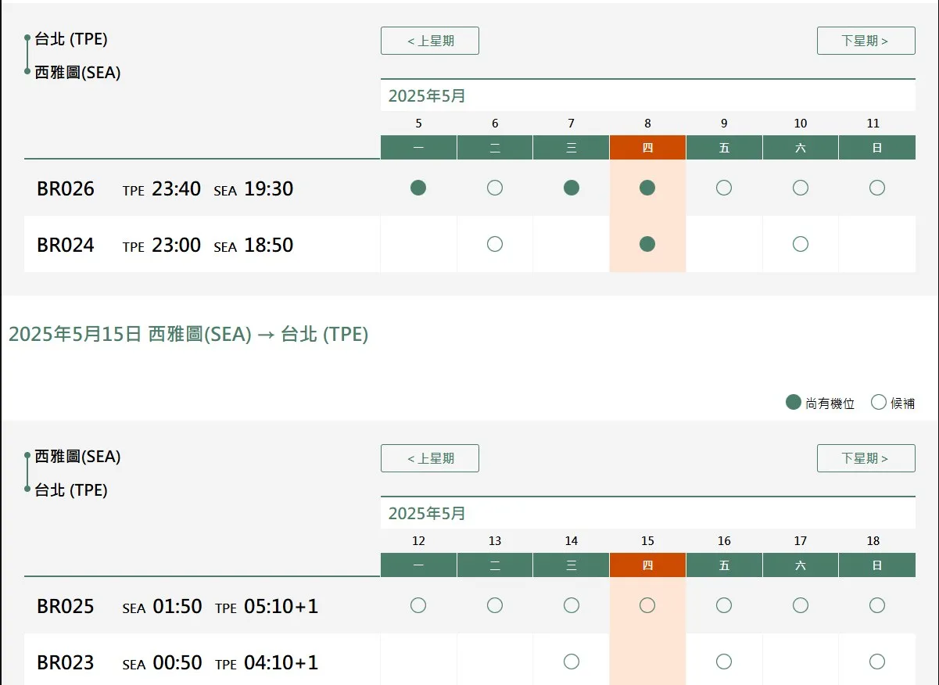Switch to Thursday May 15 highlighted header
This screenshot has width=939, height=685.
coord(647,565)
